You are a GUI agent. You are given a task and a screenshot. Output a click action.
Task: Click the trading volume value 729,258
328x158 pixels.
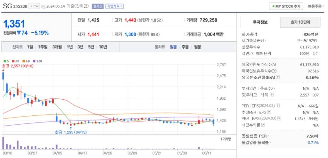coord(208,20)
